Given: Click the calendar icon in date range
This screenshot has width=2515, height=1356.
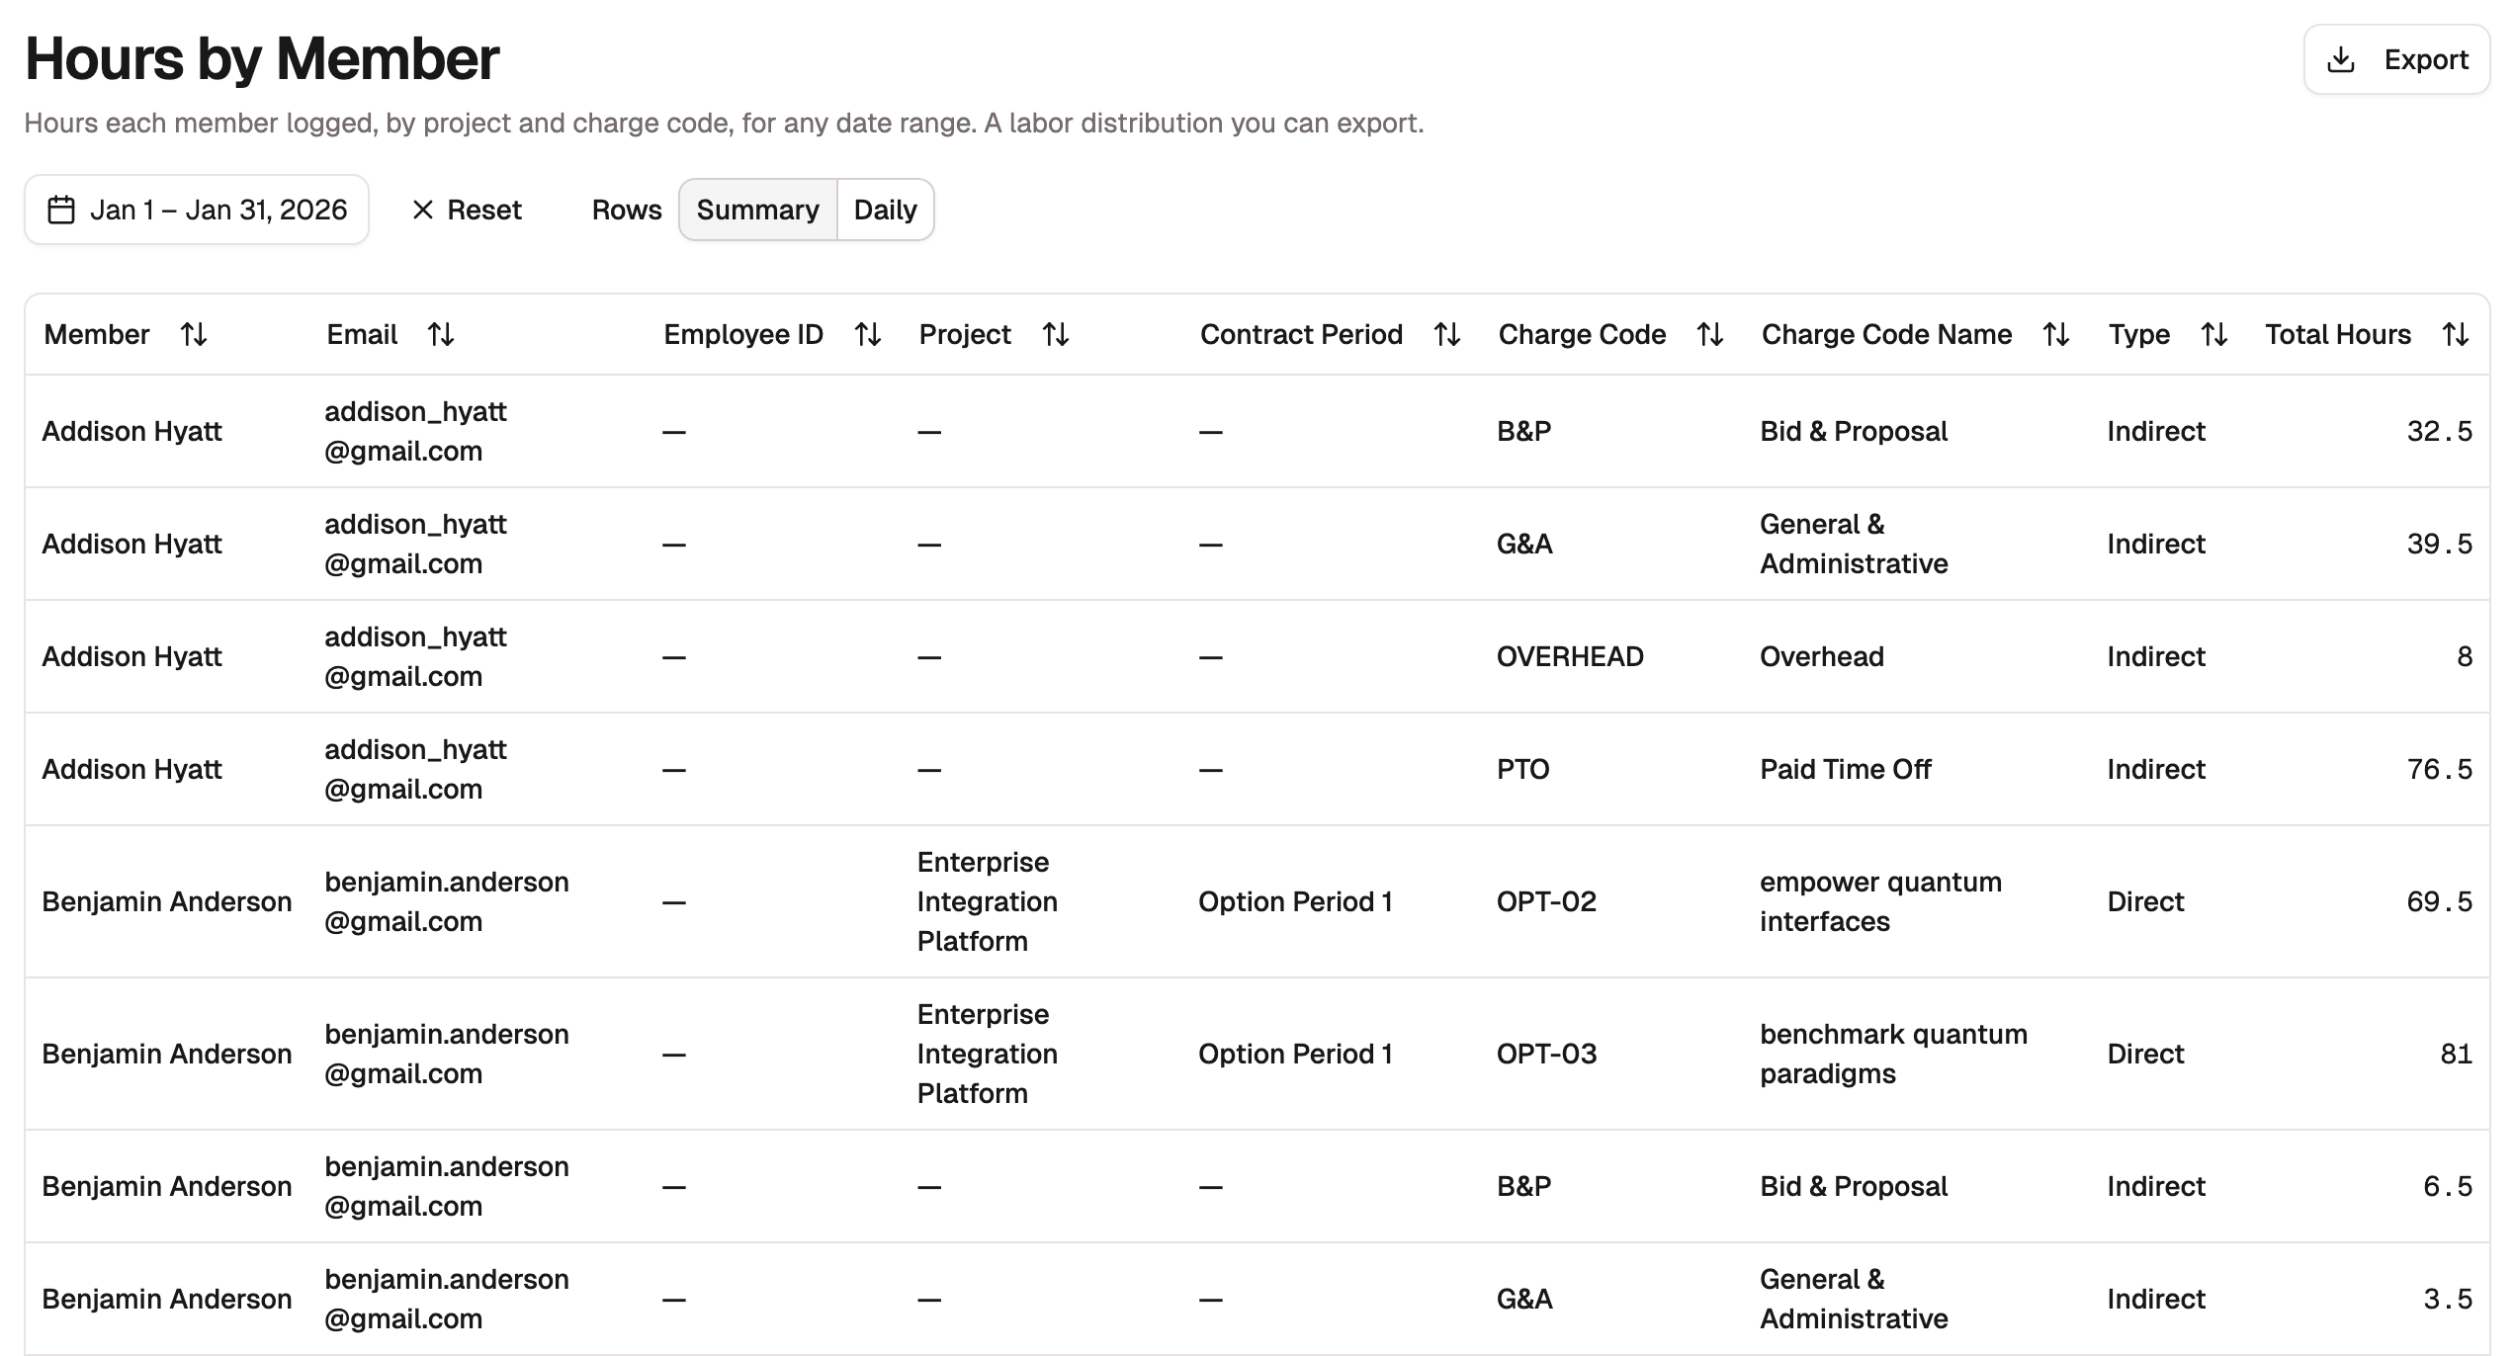Looking at the screenshot, I should click(61, 210).
